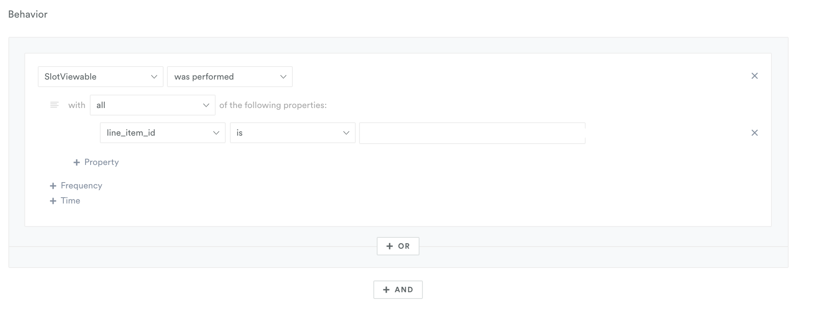Click the plus icon beside Frequency
The width and height of the screenshot is (813, 314).
[x=53, y=186]
